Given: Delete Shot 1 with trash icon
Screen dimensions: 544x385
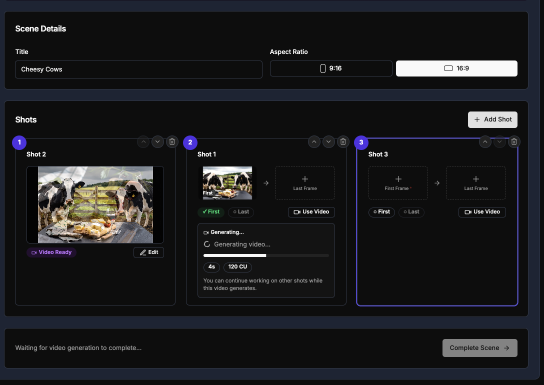Looking at the screenshot, I should (x=343, y=142).
